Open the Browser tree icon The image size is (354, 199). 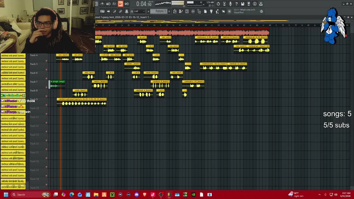(199, 11)
